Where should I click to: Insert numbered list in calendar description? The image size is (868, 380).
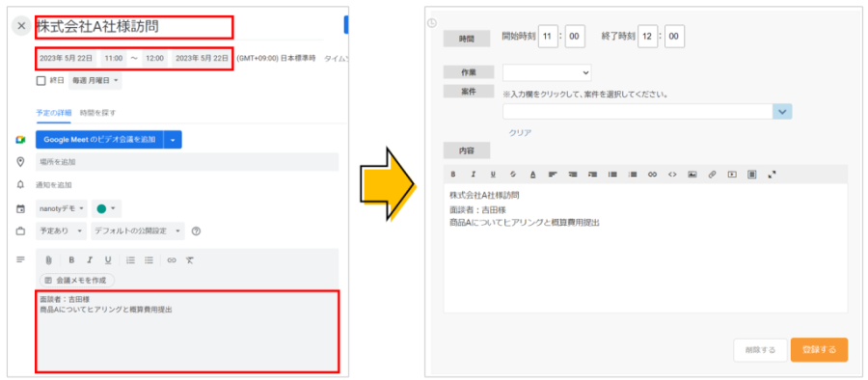[130, 259]
